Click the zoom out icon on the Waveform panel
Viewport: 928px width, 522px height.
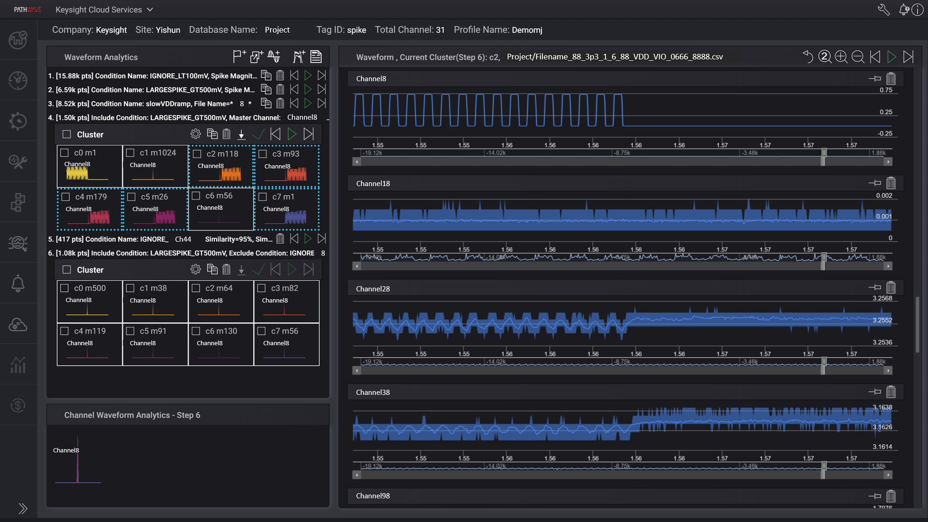(x=858, y=57)
